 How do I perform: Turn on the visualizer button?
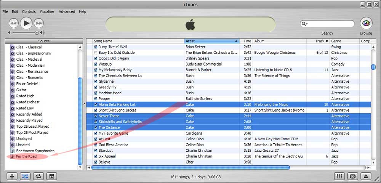[x=353, y=176]
